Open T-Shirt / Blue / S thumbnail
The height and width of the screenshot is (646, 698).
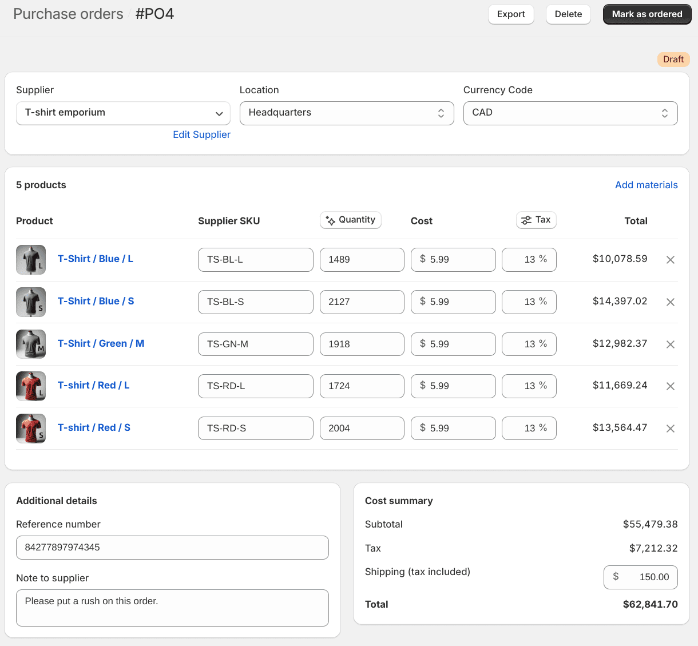pyautogui.click(x=31, y=302)
